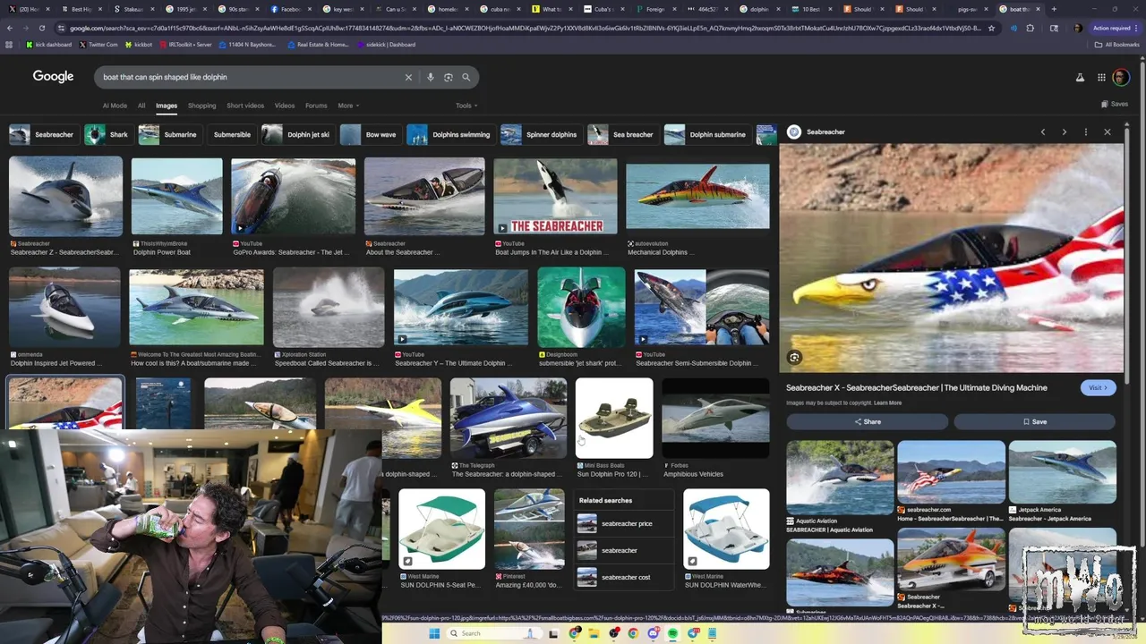Click the Share button in preview panel

click(868, 422)
